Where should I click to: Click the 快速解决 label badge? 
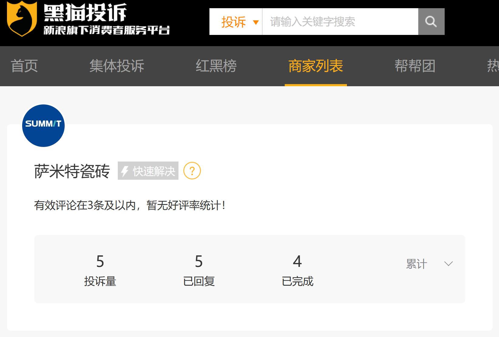148,171
